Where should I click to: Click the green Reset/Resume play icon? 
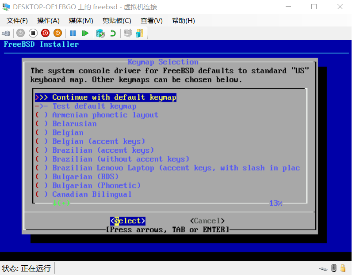[x=85, y=34]
